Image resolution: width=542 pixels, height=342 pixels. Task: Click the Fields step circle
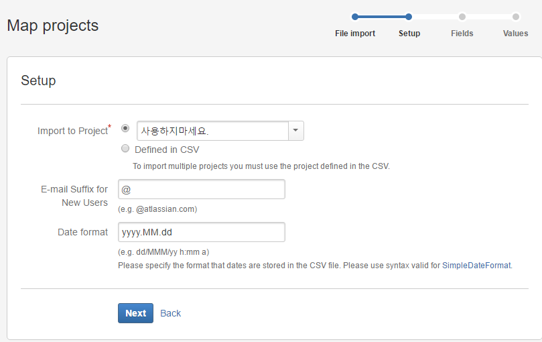pos(462,17)
